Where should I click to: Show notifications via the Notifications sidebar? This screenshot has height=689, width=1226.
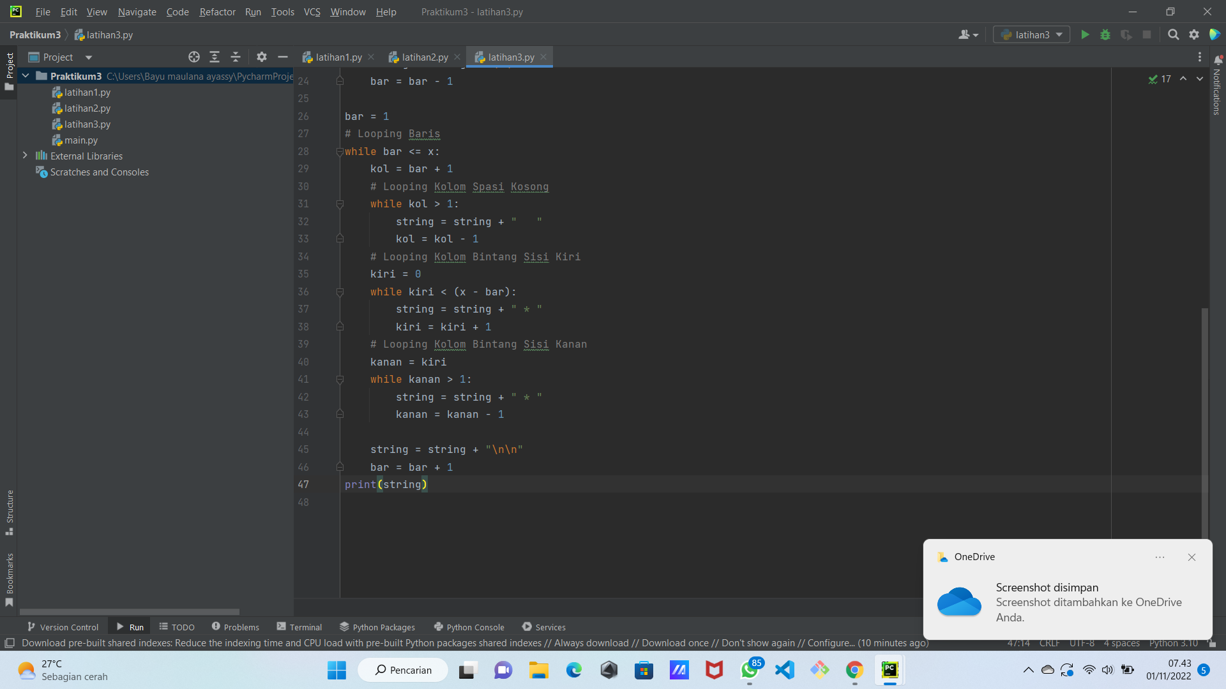(x=1218, y=89)
